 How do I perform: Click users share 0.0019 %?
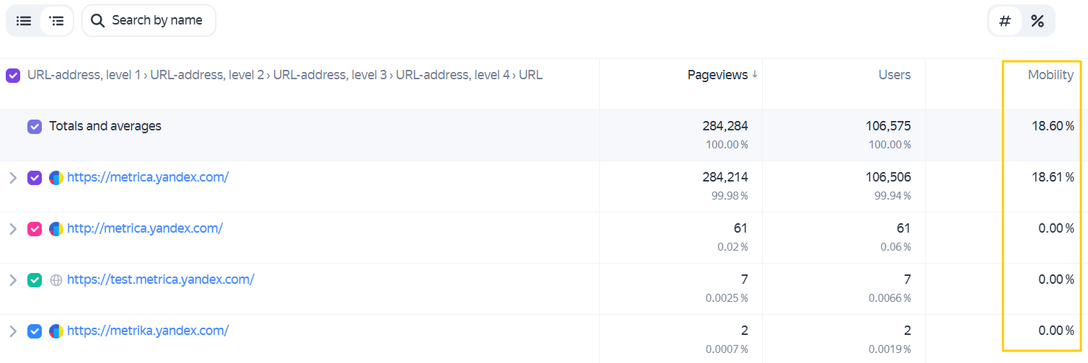tap(890, 349)
